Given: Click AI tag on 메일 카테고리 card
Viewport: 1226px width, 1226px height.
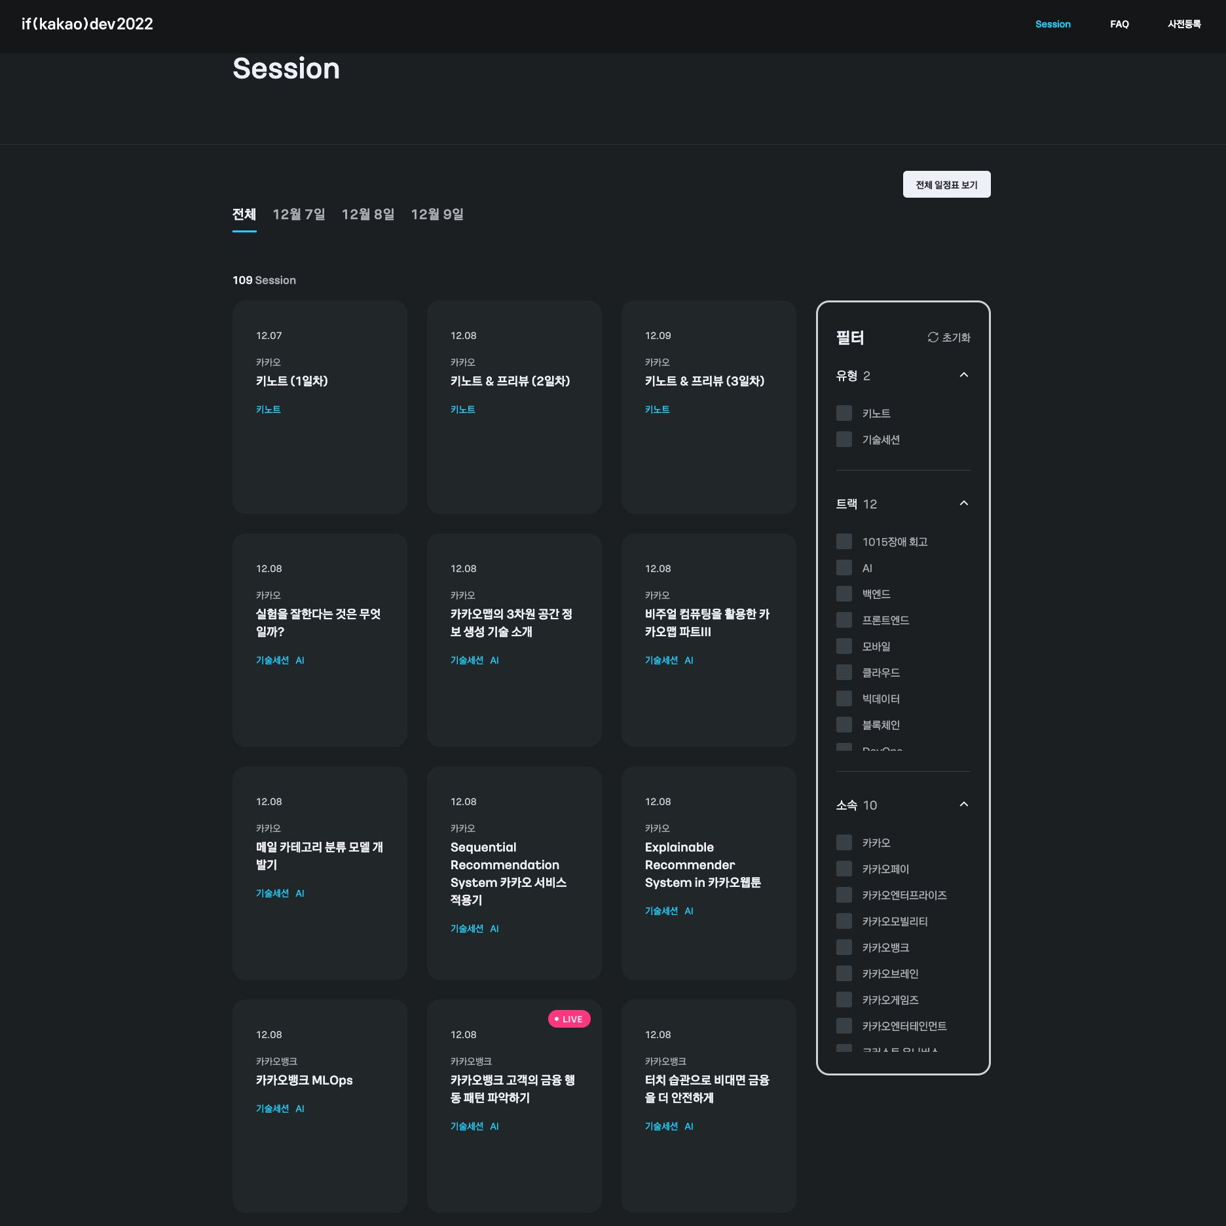Looking at the screenshot, I should 300,893.
